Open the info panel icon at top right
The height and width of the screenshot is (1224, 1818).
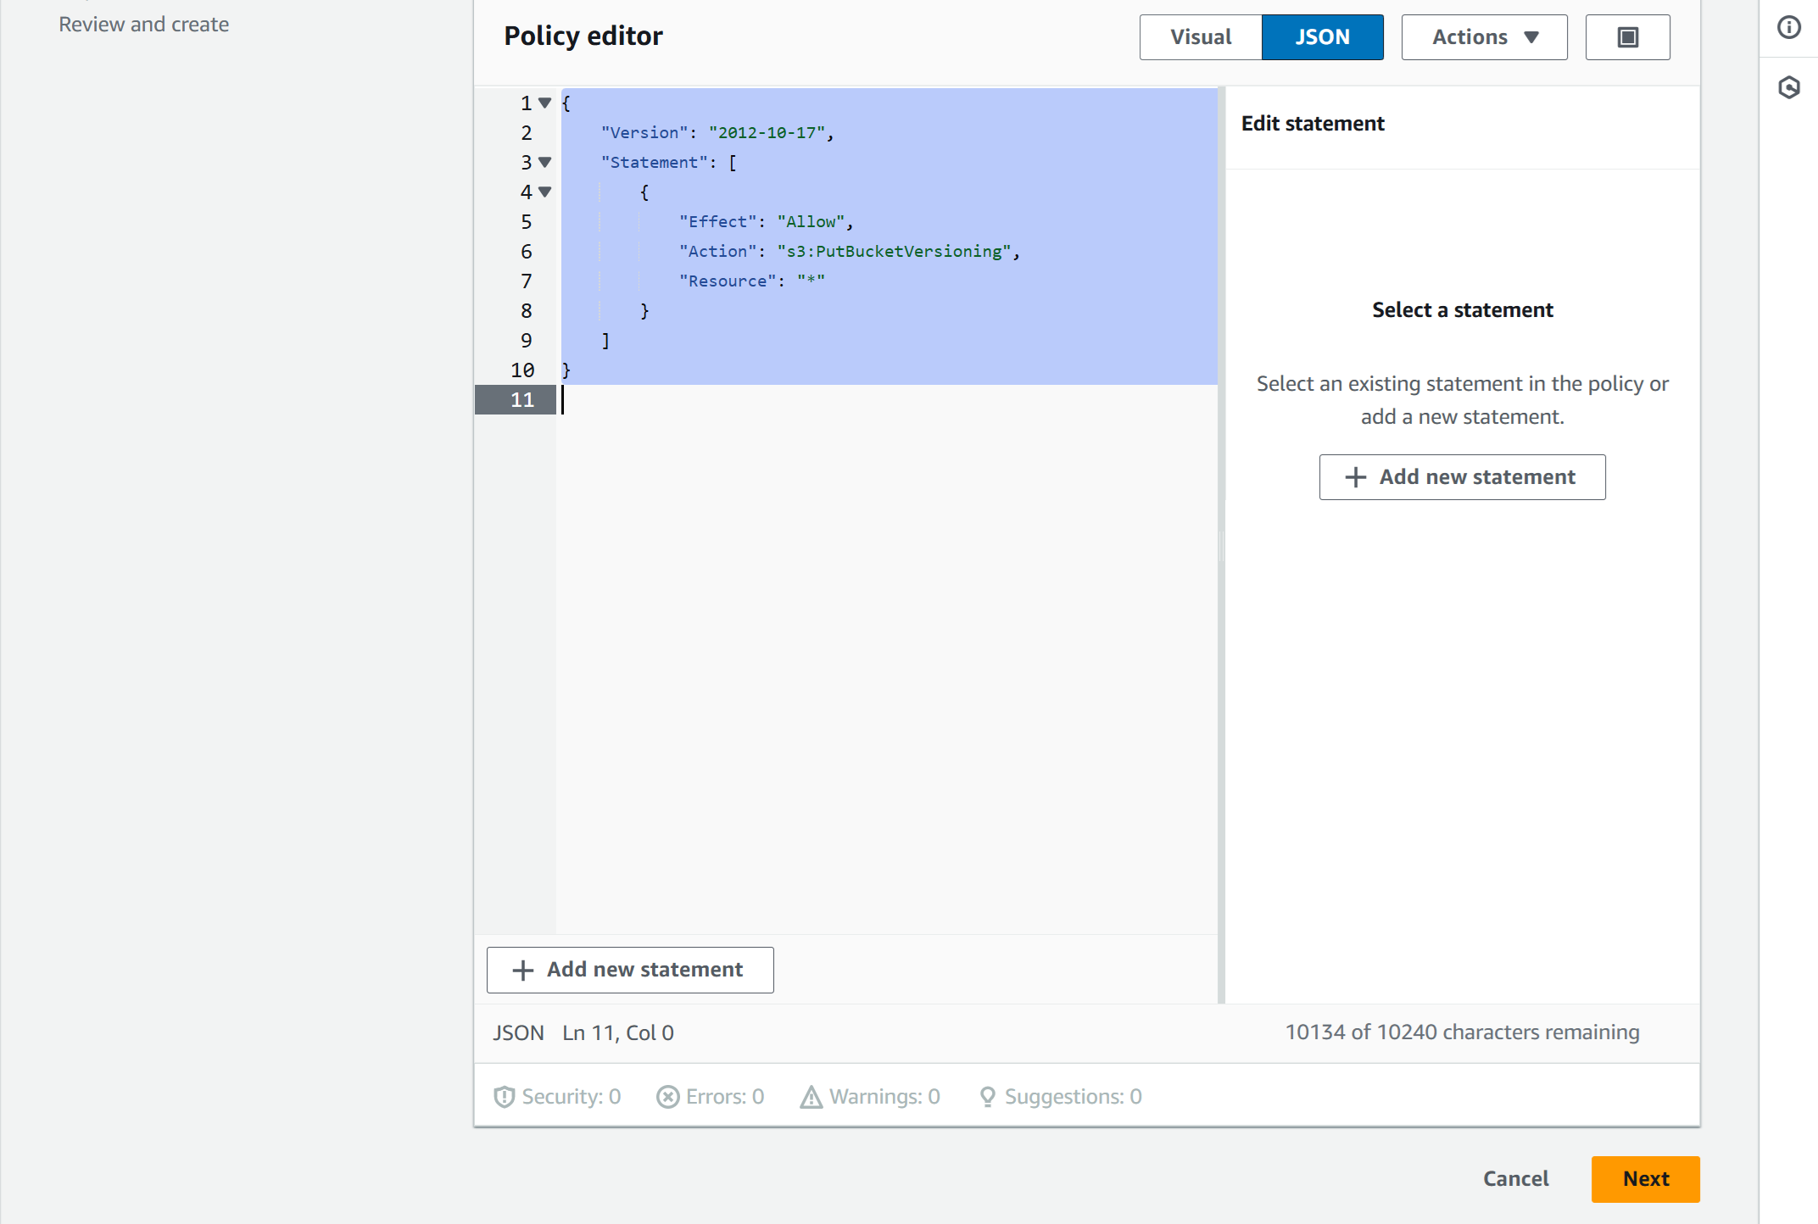tap(1789, 27)
